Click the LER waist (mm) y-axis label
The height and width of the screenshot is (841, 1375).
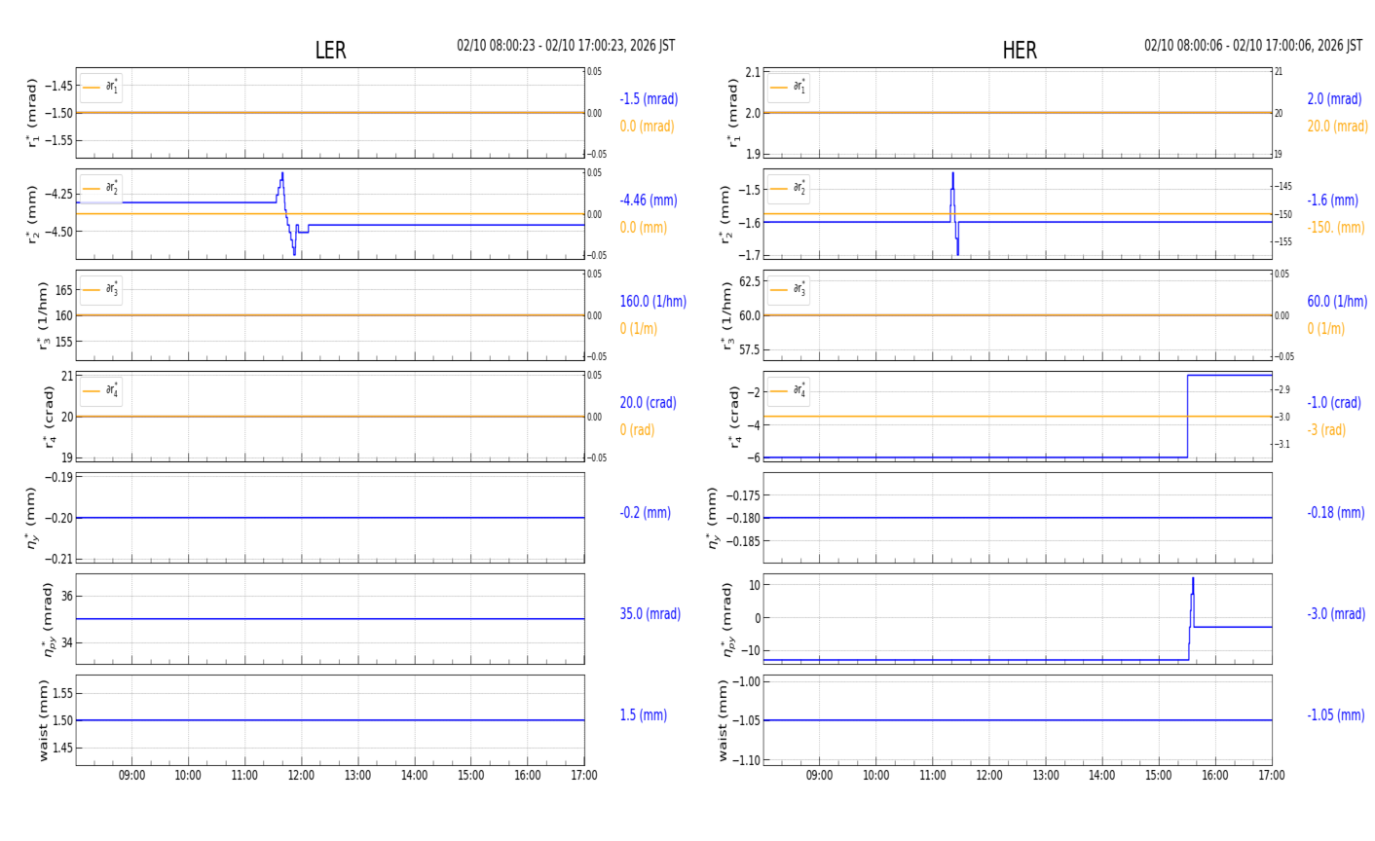(43, 720)
